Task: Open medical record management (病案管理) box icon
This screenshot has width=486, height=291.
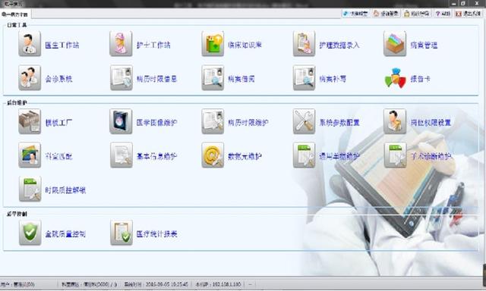Action: (x=395, y=44)
